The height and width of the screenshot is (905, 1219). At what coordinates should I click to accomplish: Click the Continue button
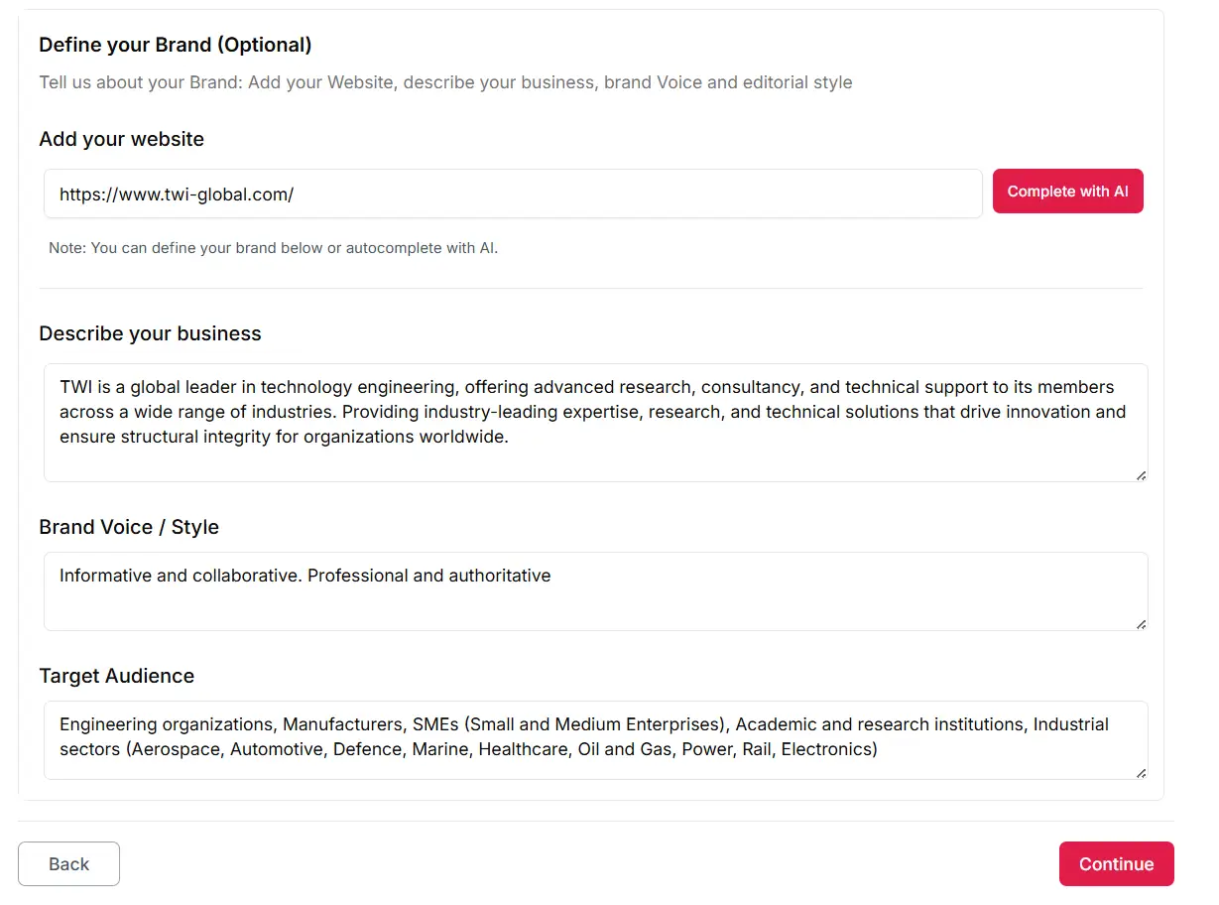(1116, 863)
